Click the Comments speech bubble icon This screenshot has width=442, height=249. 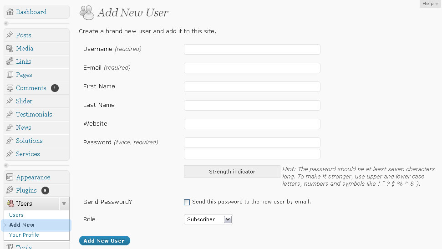[10, 88]
